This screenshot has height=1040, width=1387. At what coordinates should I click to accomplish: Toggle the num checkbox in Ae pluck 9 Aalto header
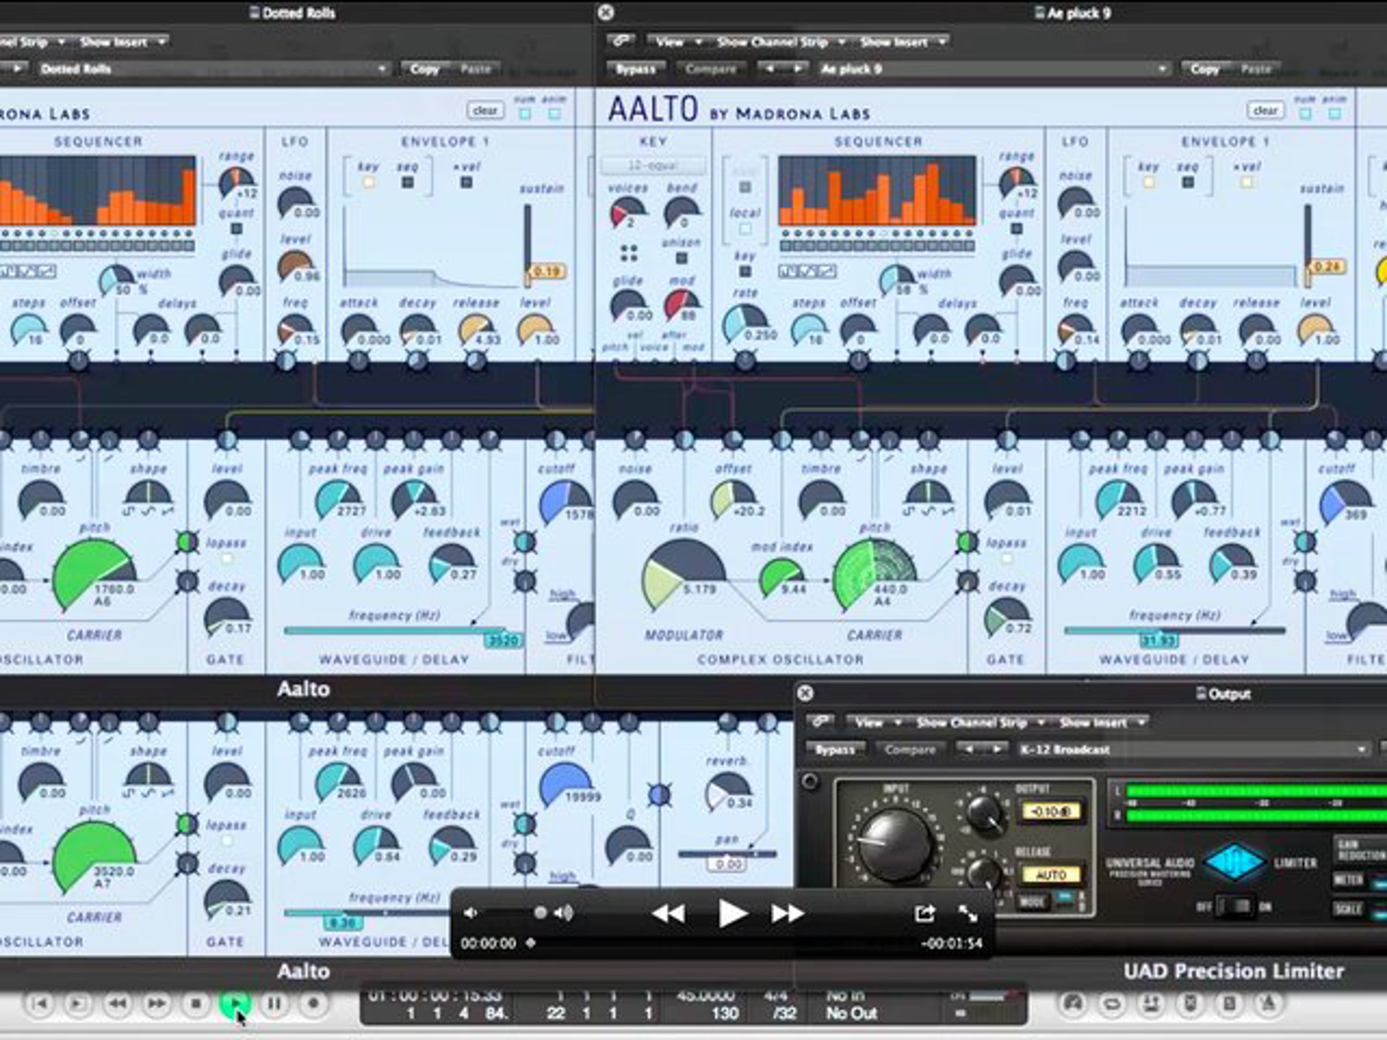pyautogui.click(x=1306, y=113)
